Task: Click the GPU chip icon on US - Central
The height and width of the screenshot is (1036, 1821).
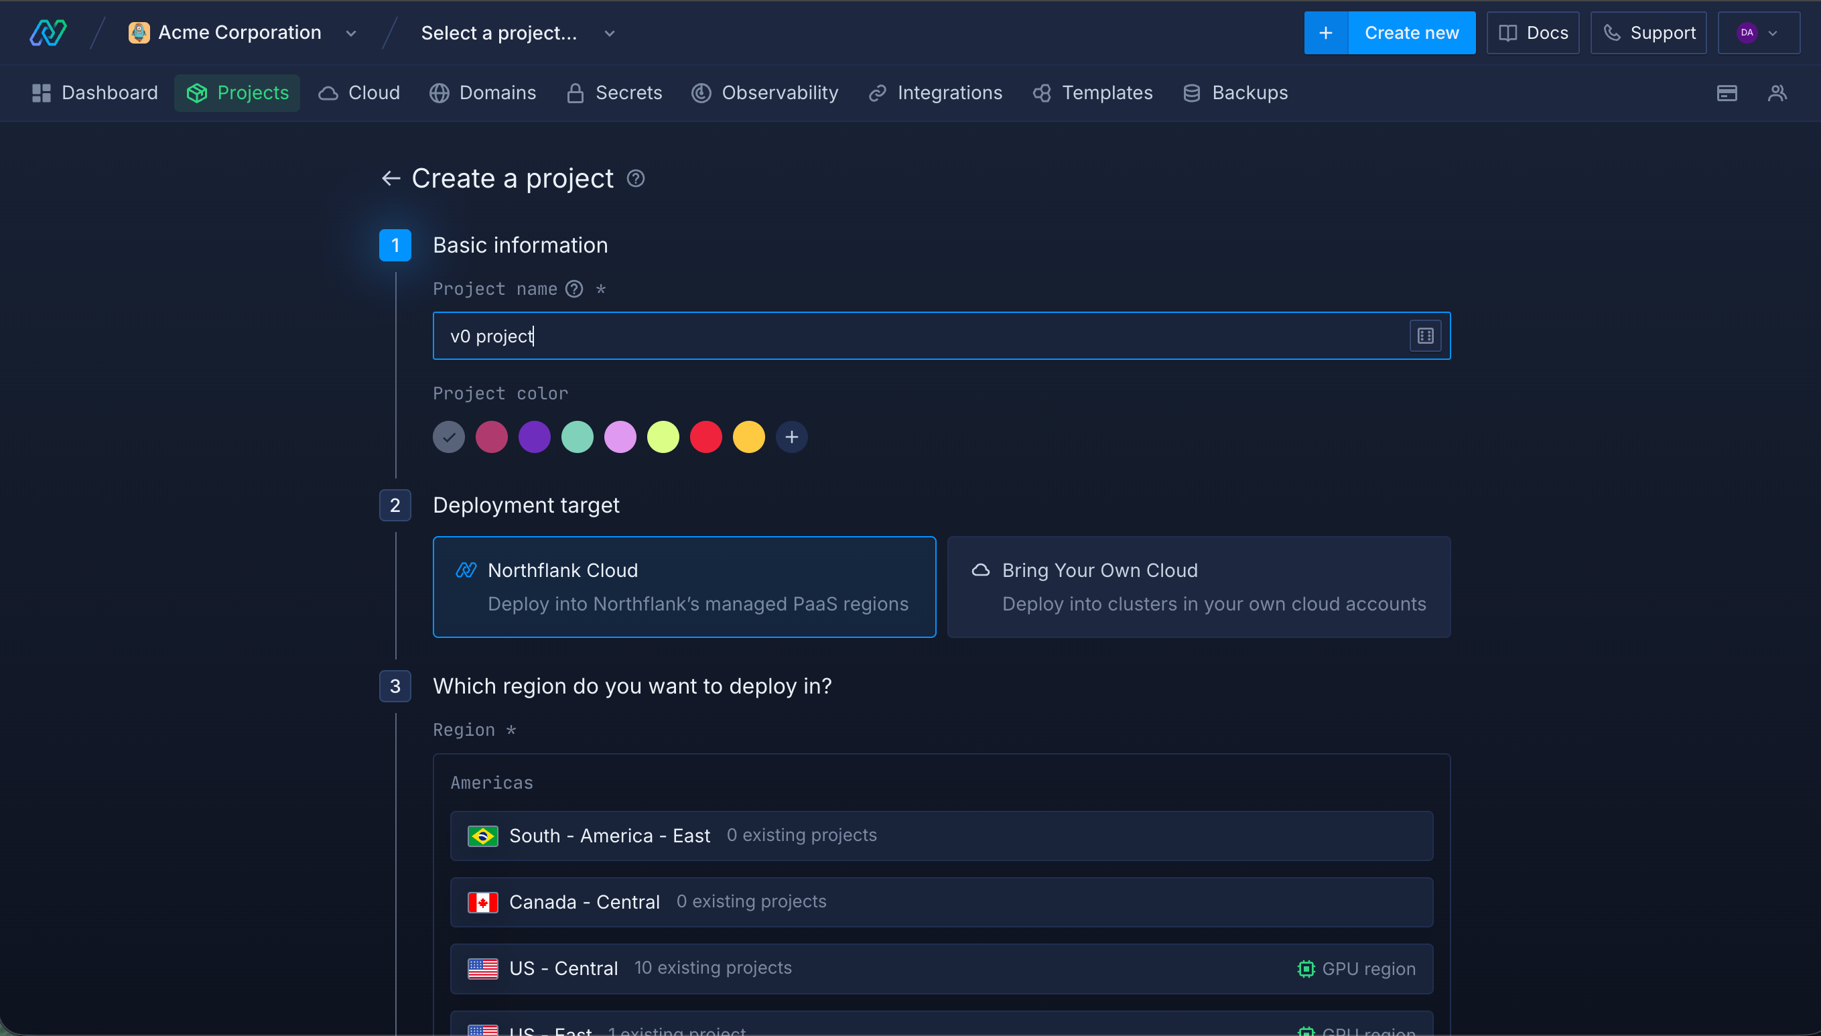Action: coord(1306,969)
